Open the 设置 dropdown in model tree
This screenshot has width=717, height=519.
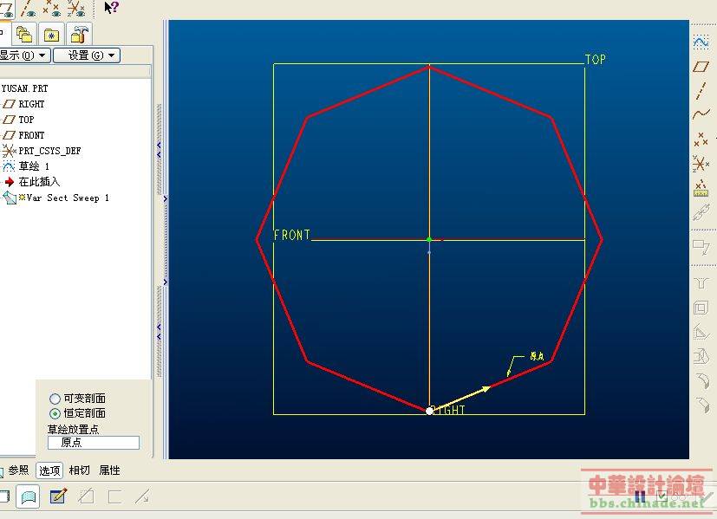[x=86, y=55]
